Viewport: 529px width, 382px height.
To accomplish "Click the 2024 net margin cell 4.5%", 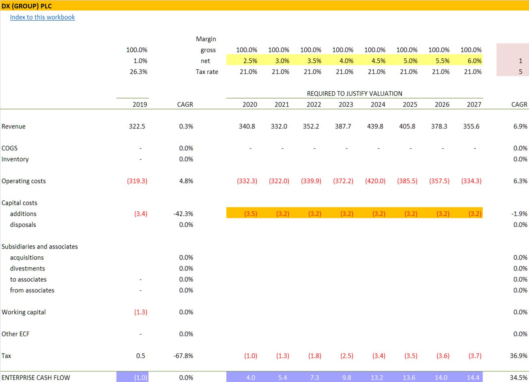I will [378, 61].
